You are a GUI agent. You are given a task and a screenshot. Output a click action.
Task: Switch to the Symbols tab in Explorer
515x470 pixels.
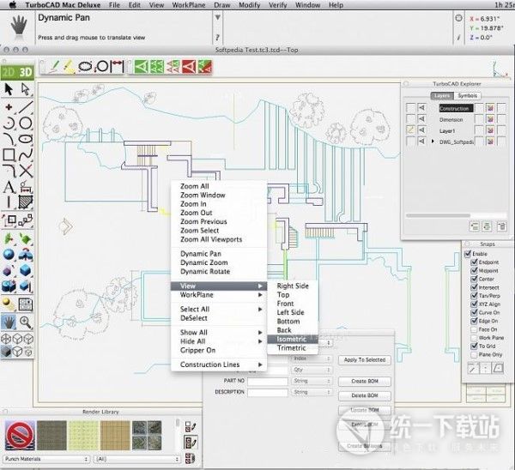pos(468,95)
